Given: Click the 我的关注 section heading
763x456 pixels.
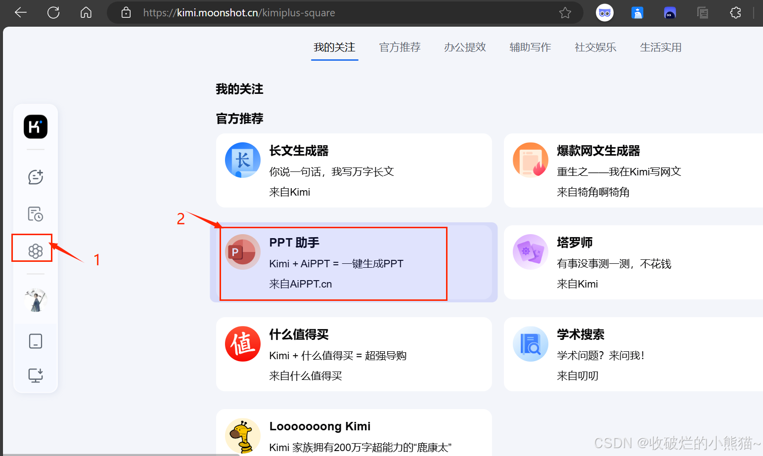Looking at the screenshot, I should tap(239, 89).
